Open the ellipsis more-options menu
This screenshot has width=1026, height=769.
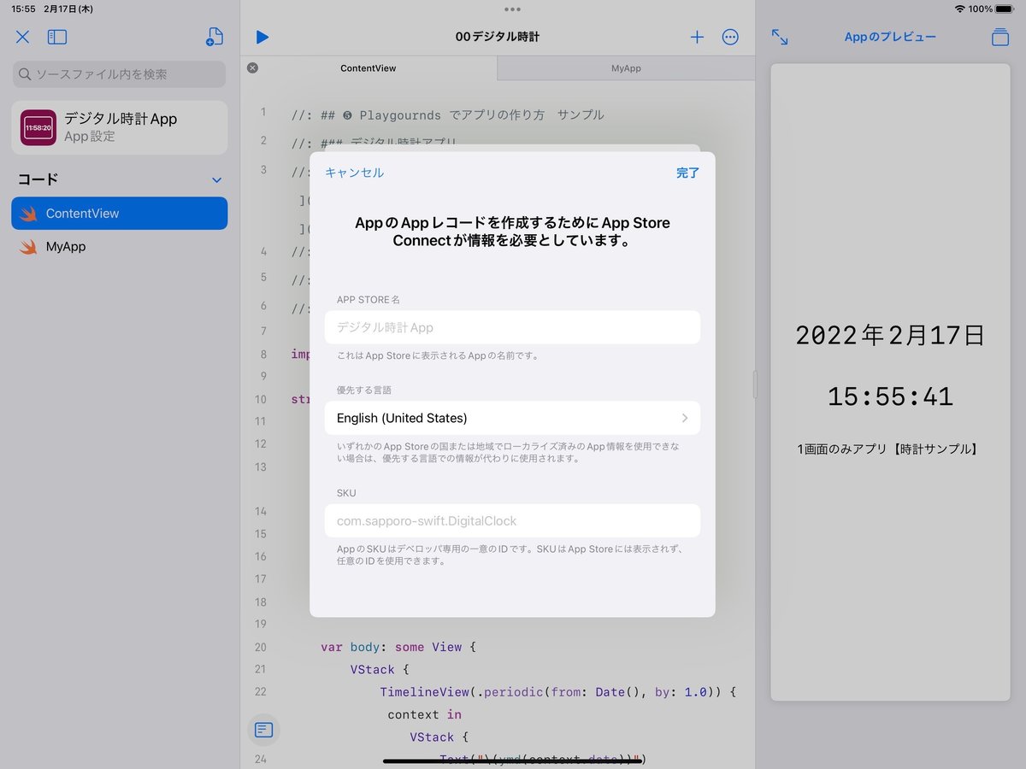pos(730,37)
